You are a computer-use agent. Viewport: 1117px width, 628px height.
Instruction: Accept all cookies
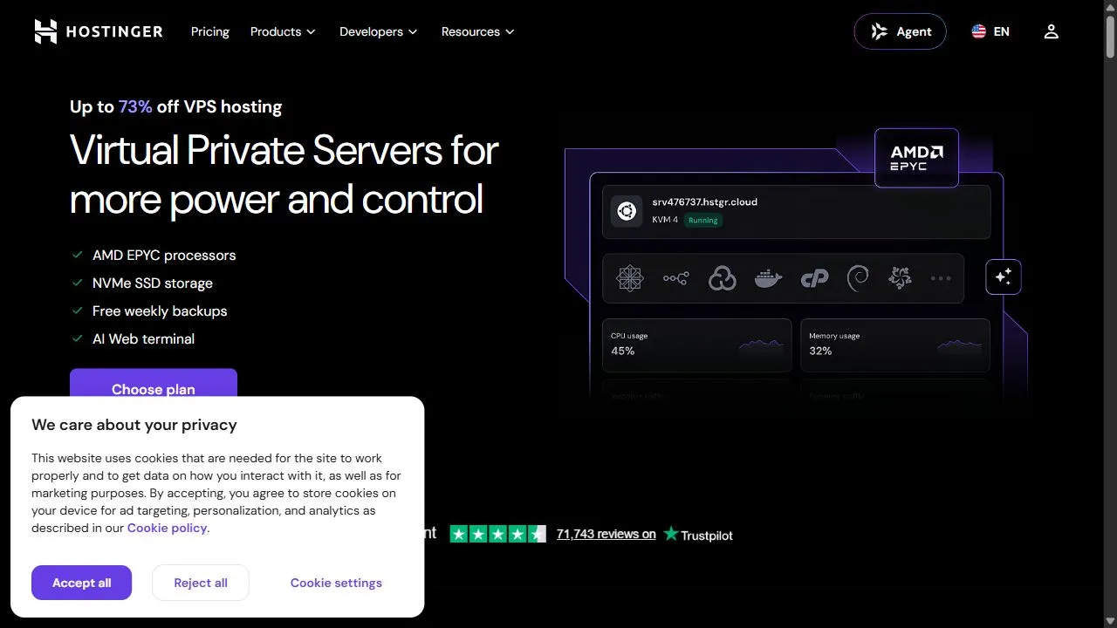[x=81, y=583]
